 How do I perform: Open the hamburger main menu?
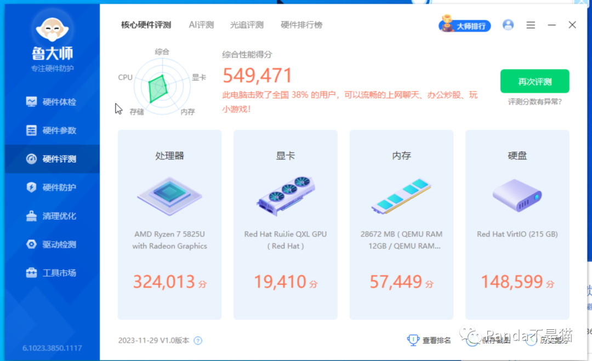tap(531, 25)
